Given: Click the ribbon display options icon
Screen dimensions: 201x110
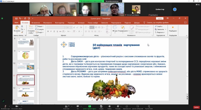Looking at the screenshot, I should click(168, 19).
